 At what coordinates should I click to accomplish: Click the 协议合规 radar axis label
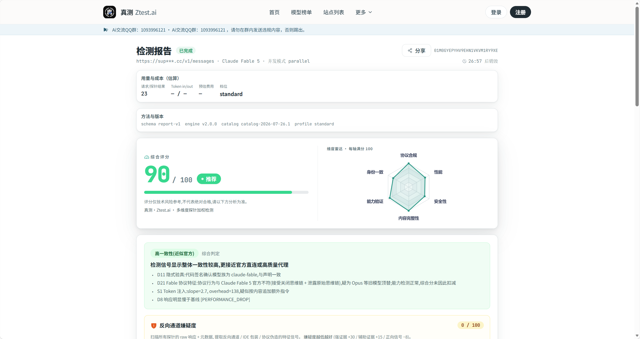[409, 155]
